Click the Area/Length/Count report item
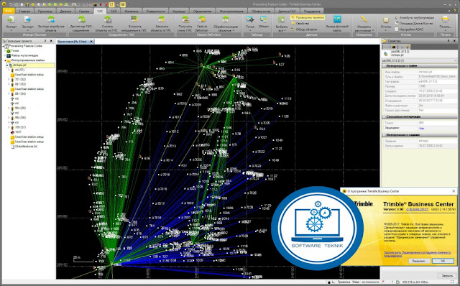The height and width of the screenshot is (286, 460). point(414,24)
